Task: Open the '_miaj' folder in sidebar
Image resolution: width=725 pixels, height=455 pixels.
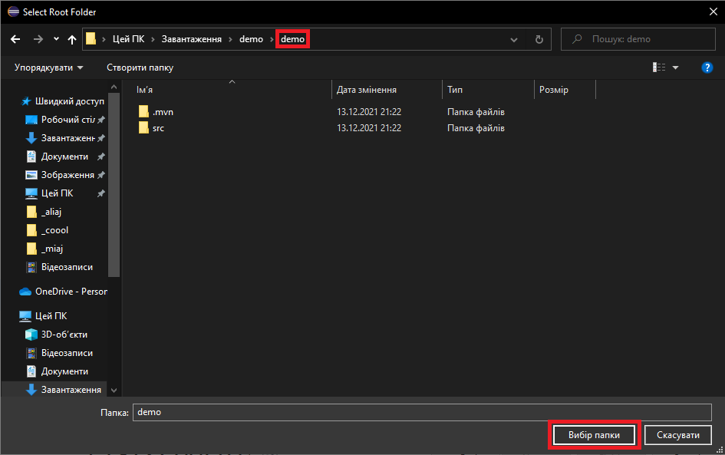Action: coord(52,249)
